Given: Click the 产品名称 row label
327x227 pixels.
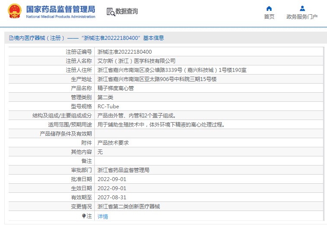Looking at the screenshot, I should pyautogui.click(x=82, y=88).
